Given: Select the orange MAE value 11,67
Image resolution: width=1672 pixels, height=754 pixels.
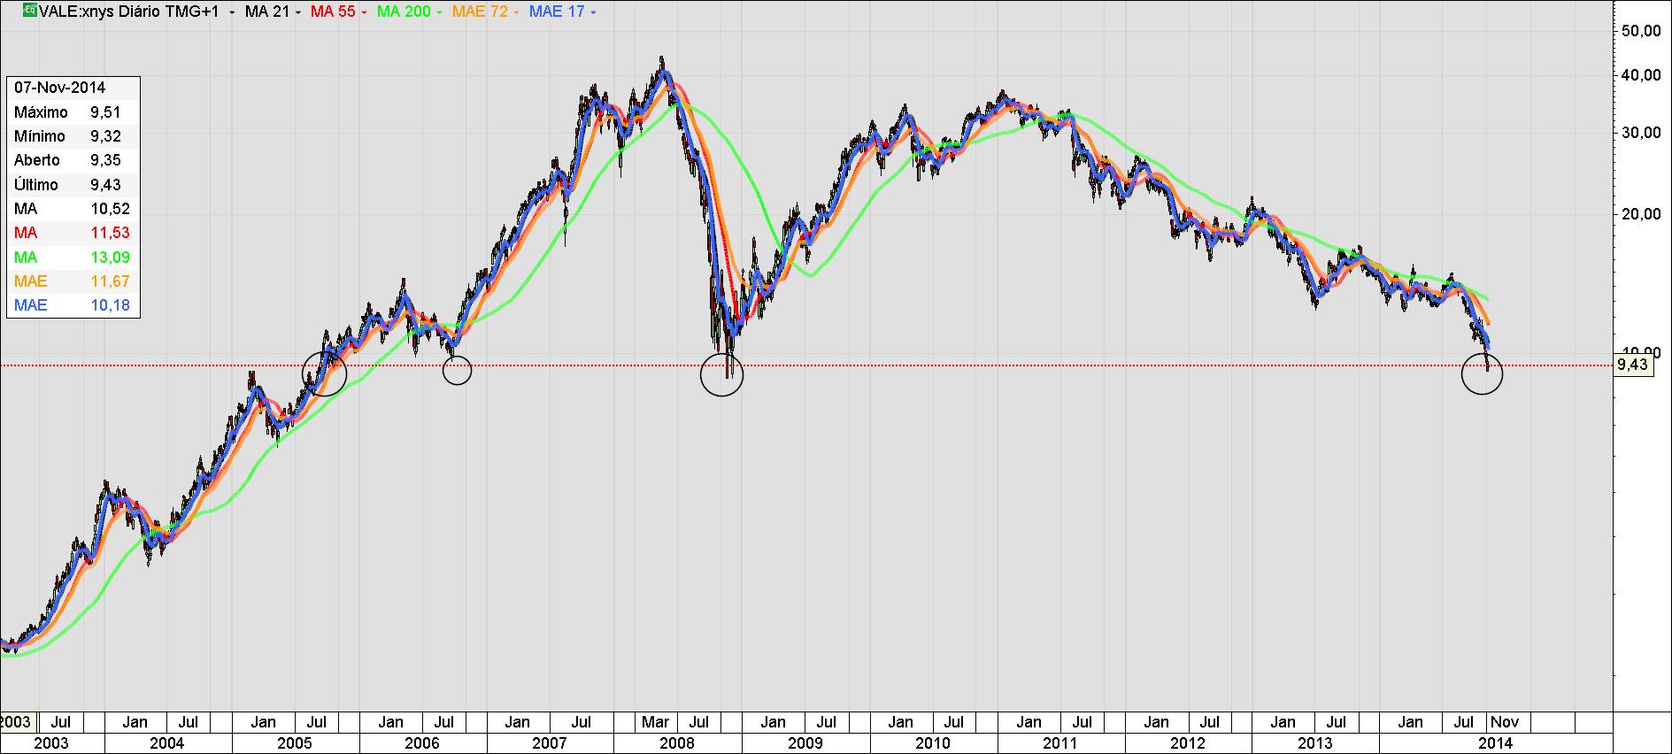Looking at the screenshot, I should coord(110,281).
